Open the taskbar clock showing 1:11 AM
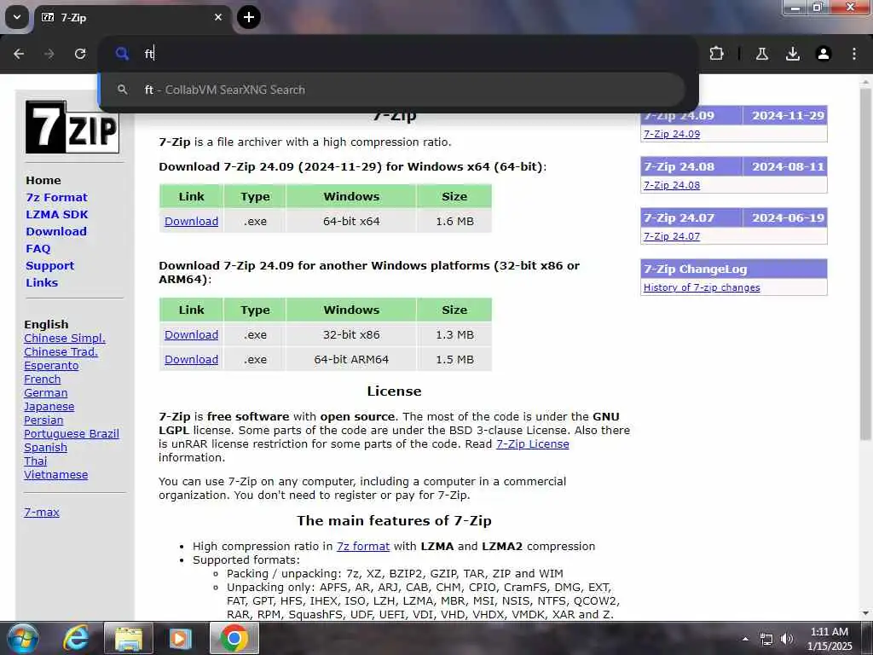 [830, 639]
